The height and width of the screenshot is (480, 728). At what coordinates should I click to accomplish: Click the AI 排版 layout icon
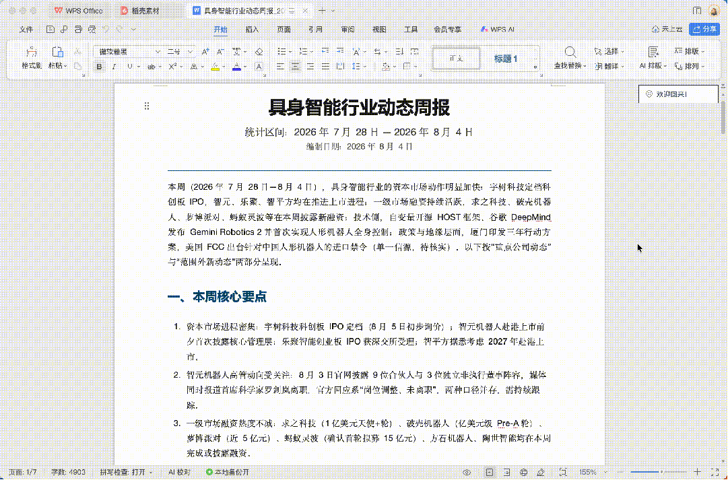coord(653,52)
